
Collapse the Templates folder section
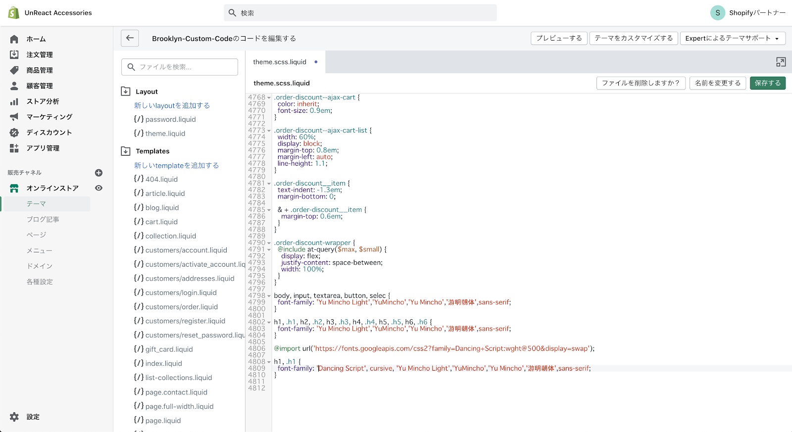pos(126,151)
